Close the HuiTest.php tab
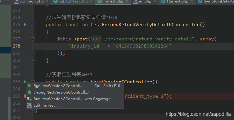This screenshot has width=234, height=120. pyautogui.click(x=191, y=2)
